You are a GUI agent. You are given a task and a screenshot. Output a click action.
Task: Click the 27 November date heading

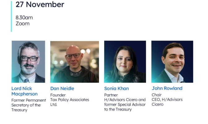[x=40, y=5]
